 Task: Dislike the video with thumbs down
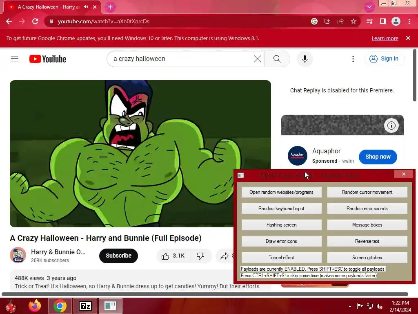[200, 256]
